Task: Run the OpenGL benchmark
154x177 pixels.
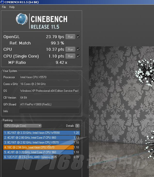Action: pyautogui.click(x=71, y=37)
